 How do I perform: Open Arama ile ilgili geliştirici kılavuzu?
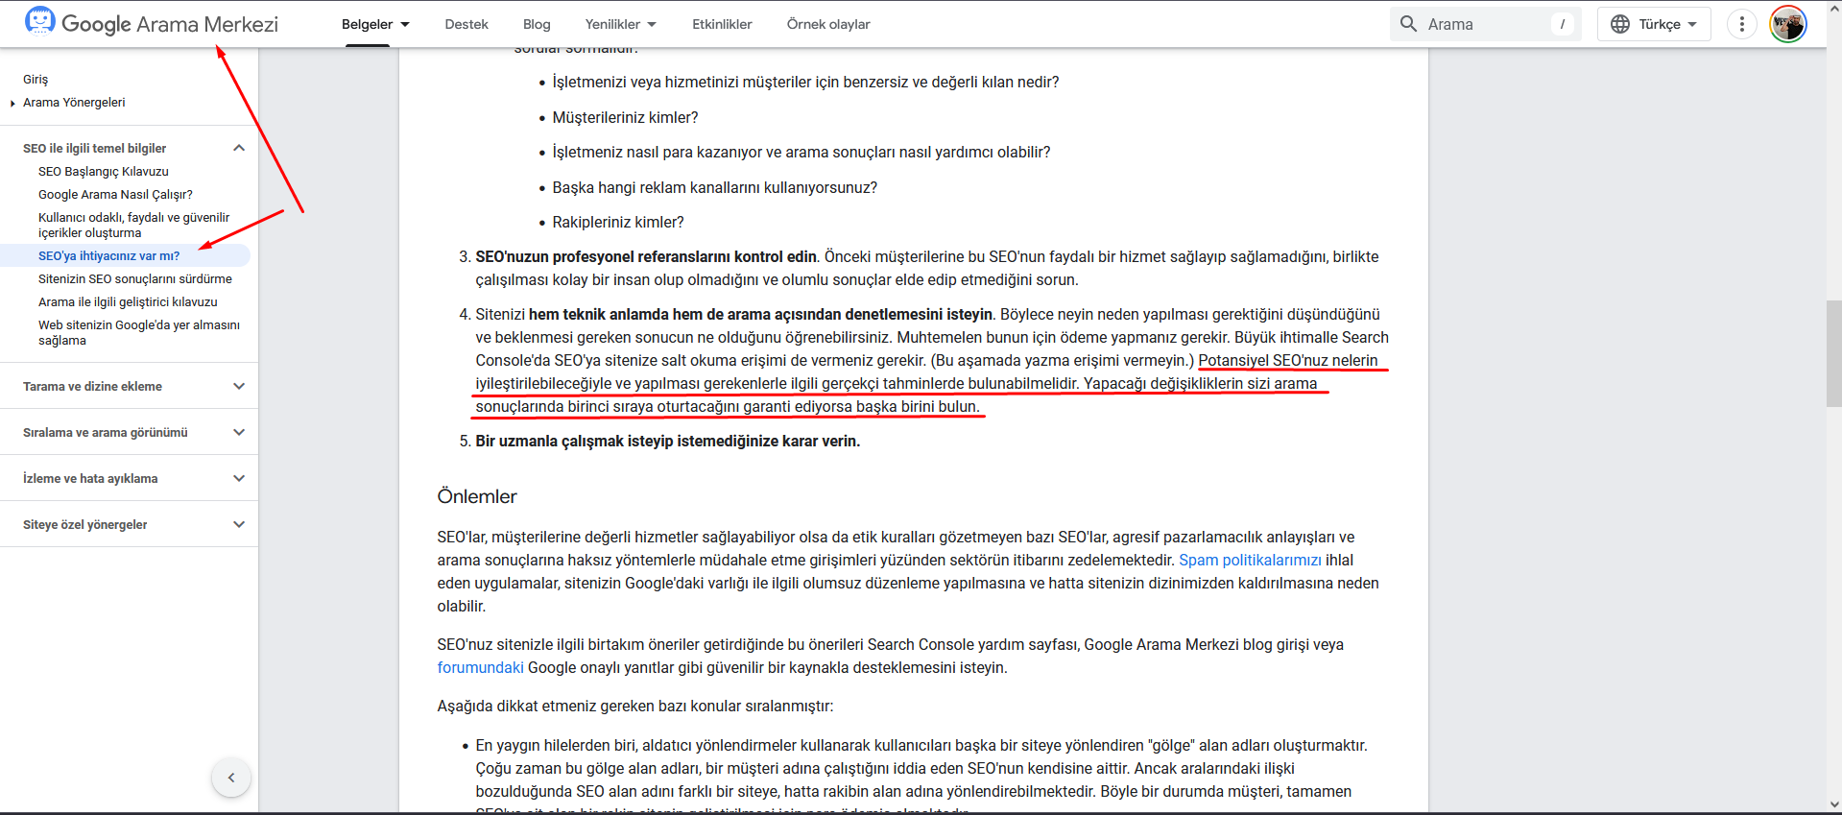click(x=128, y=302)
